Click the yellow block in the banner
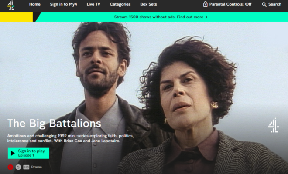Viewport: 288px width, 174px height. (16, 17)
